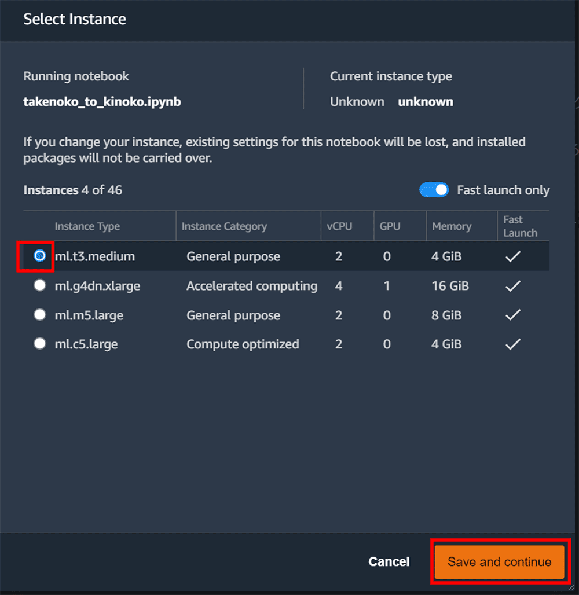Pick the ml.m5.large radio button
This screenshot has width=579, height=595.
(x=39, y=315)
